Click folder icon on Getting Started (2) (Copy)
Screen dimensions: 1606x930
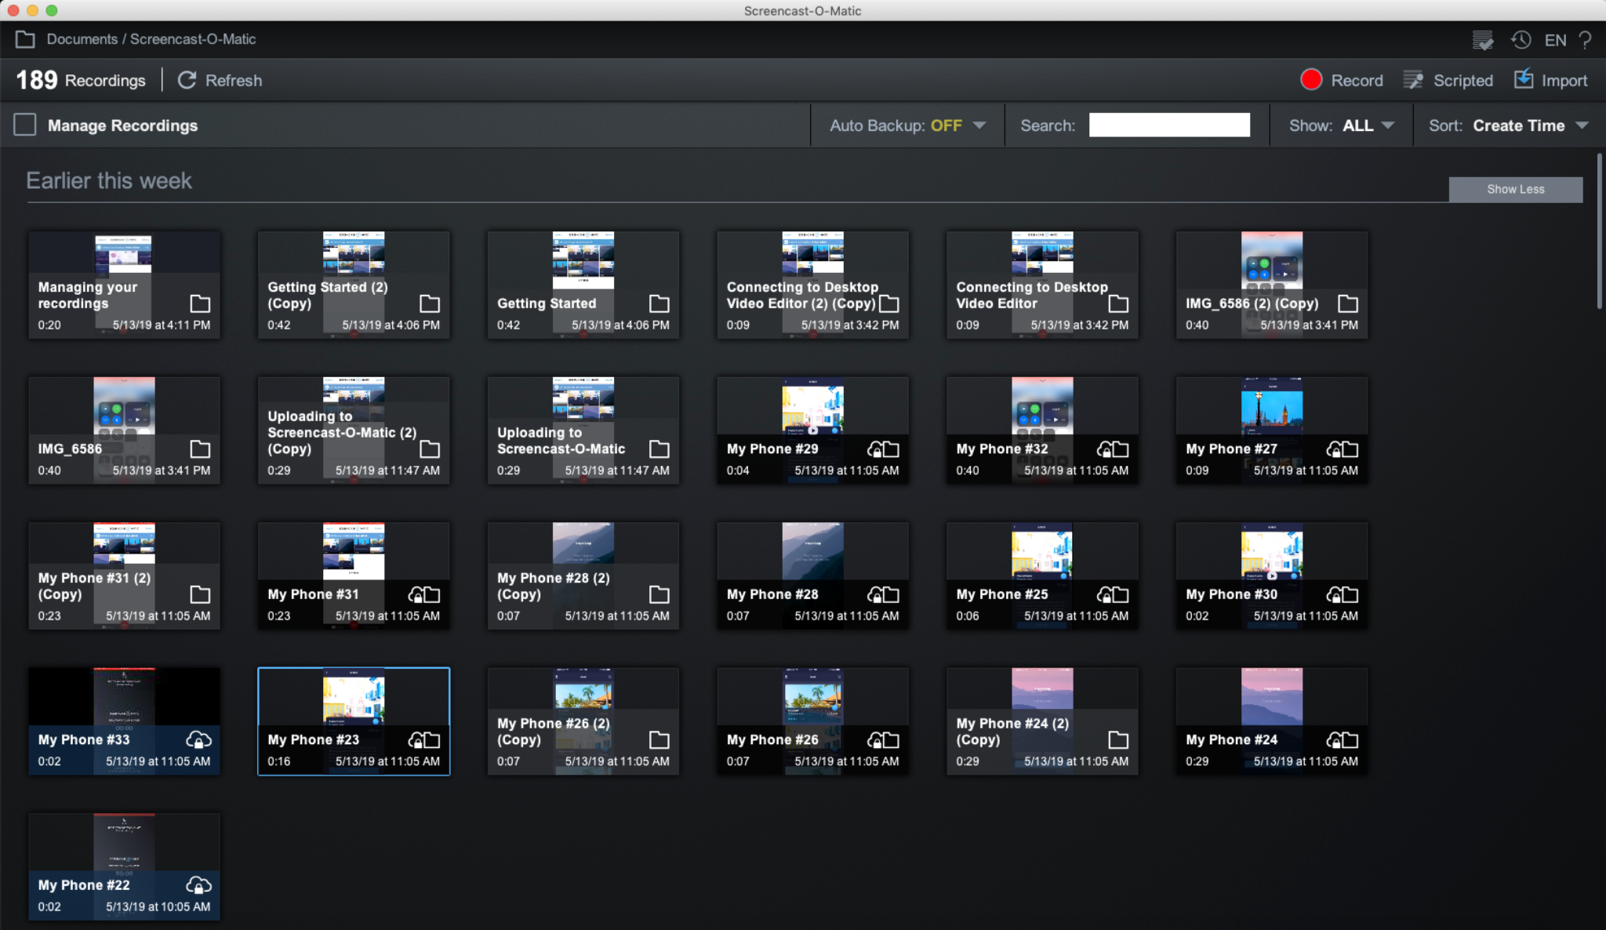pyautogui.click(x=430, y=303)
